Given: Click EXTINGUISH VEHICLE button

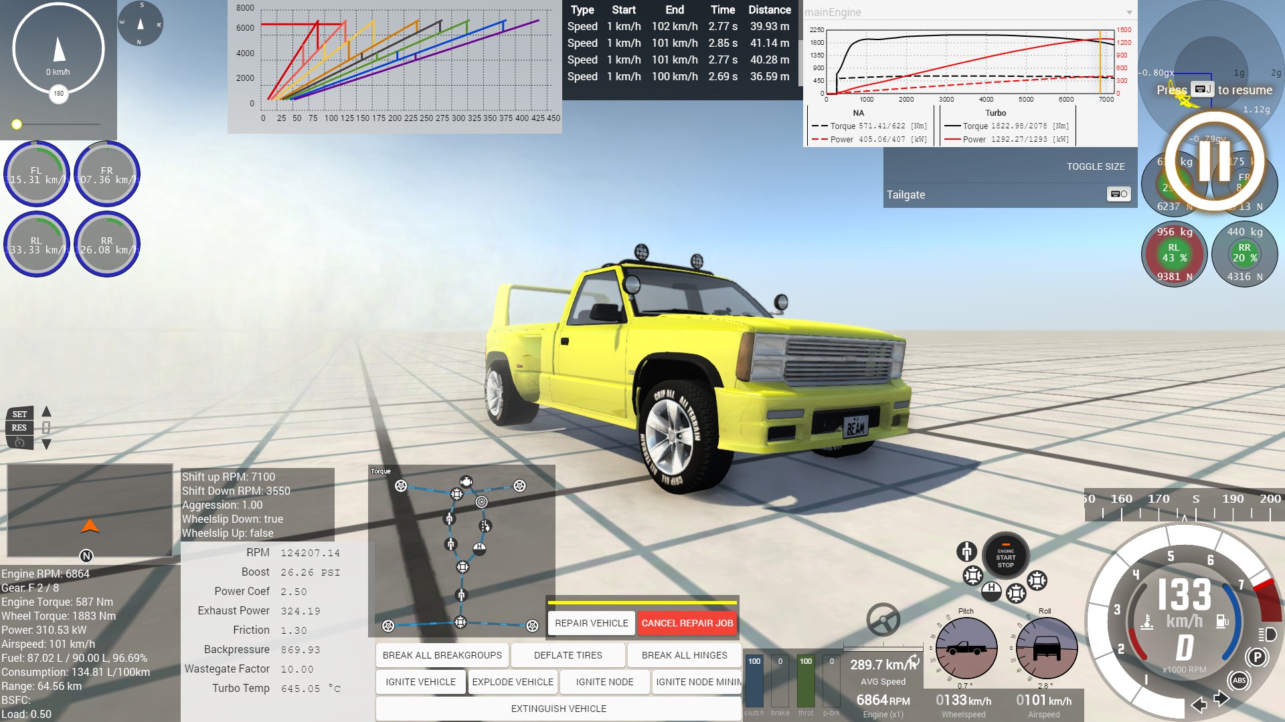Looking at the screenshot, I should click(x=559, y=709).
